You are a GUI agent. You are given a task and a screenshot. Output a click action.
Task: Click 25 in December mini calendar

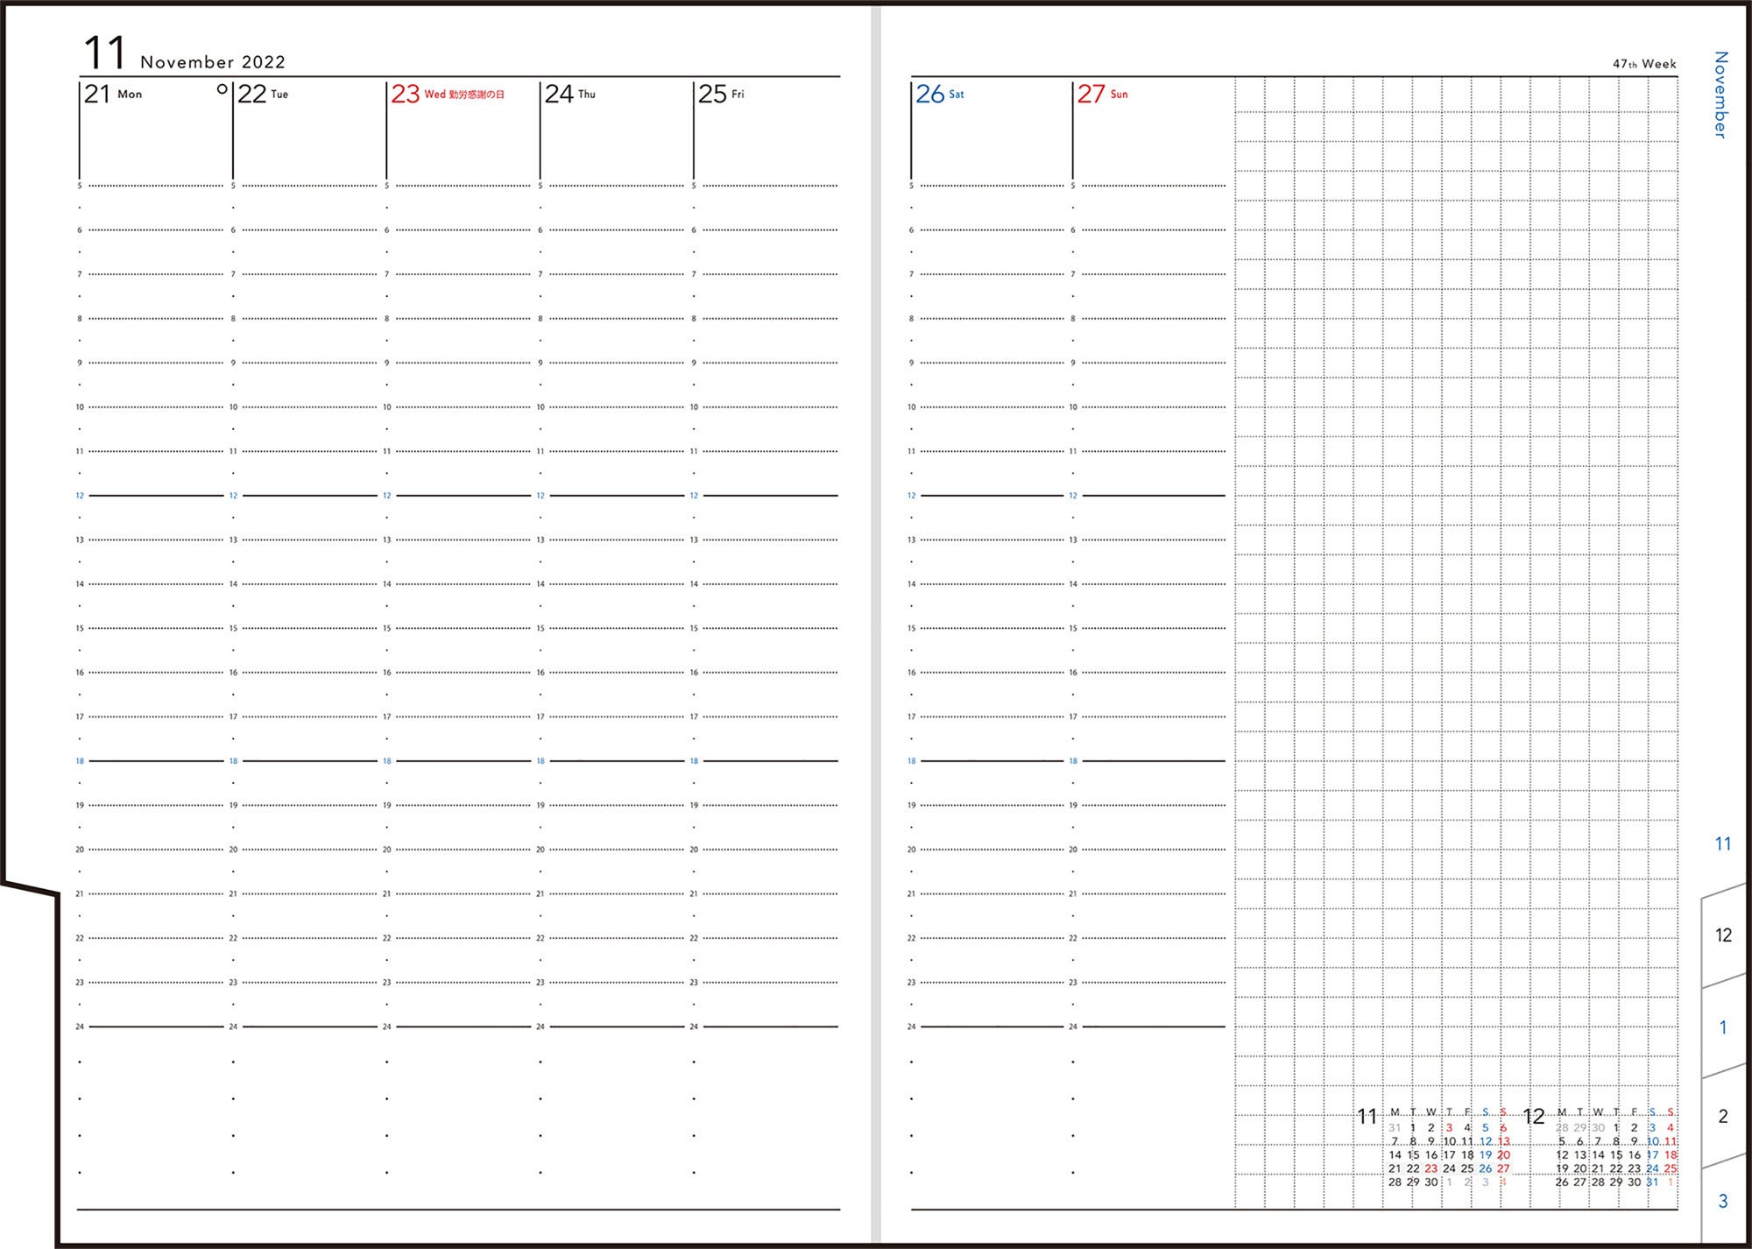[1670, 1168]
